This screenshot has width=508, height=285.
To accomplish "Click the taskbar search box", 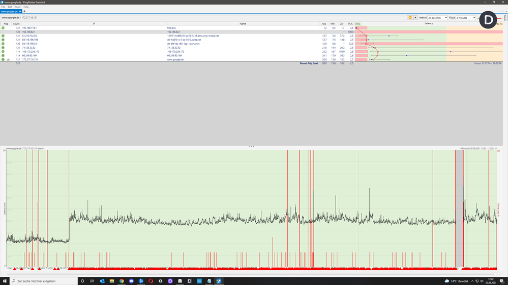I will tap(43, 281).
